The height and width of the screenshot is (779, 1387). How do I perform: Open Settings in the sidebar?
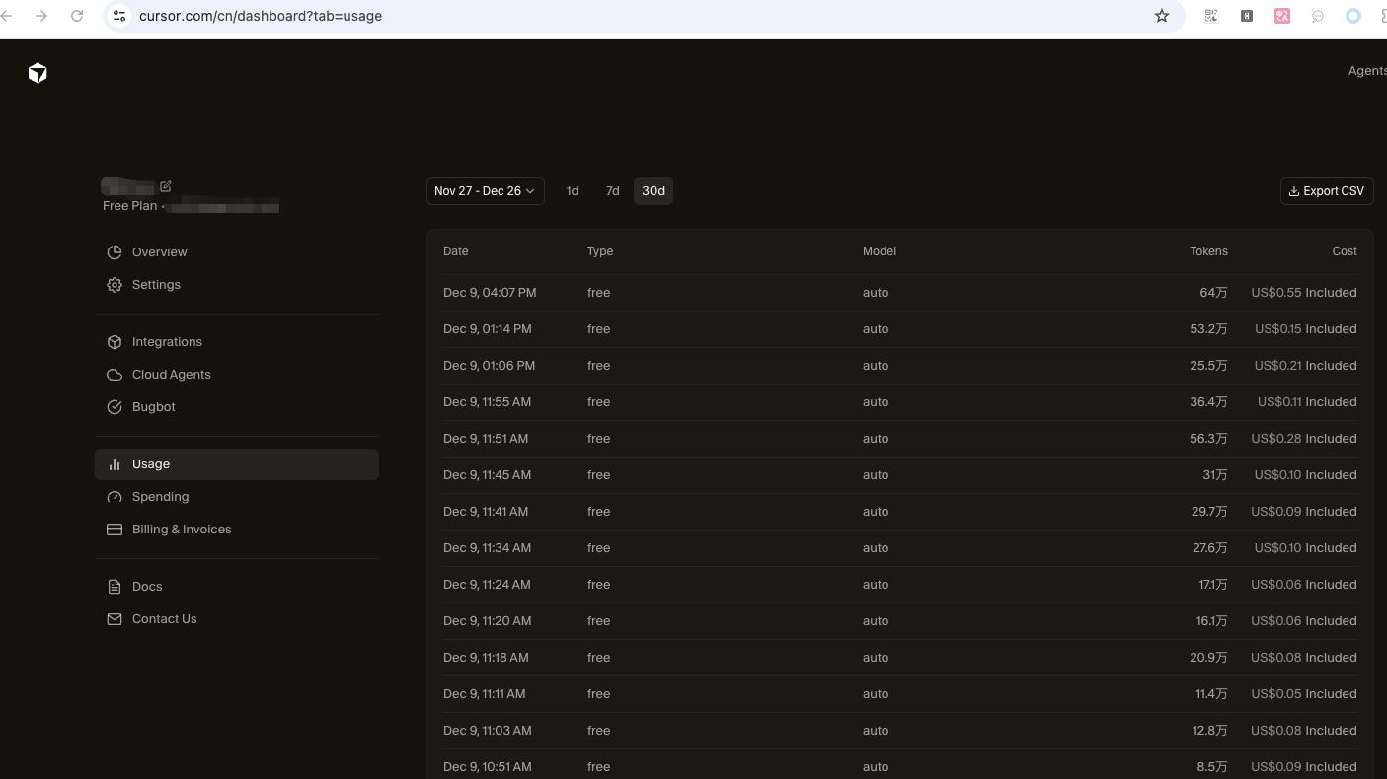pyautogui.click(x=156, y=285)
